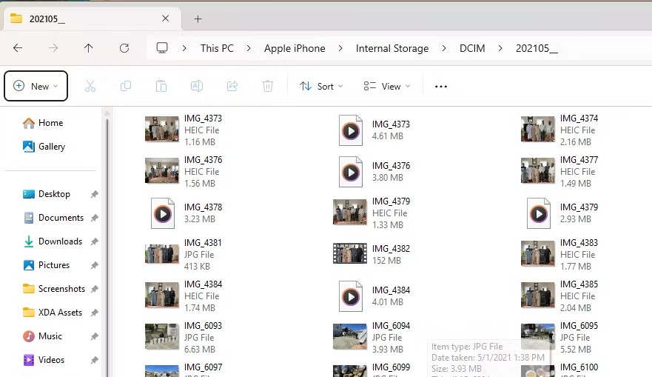
Task: Click the Rename icon in toolbar
Action: coord(197,86)
